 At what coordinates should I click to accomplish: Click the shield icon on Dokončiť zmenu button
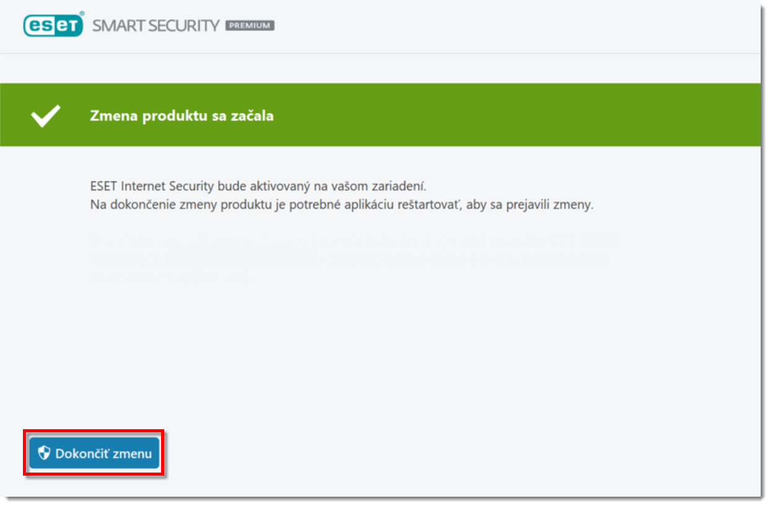click(x=45, y=453)
